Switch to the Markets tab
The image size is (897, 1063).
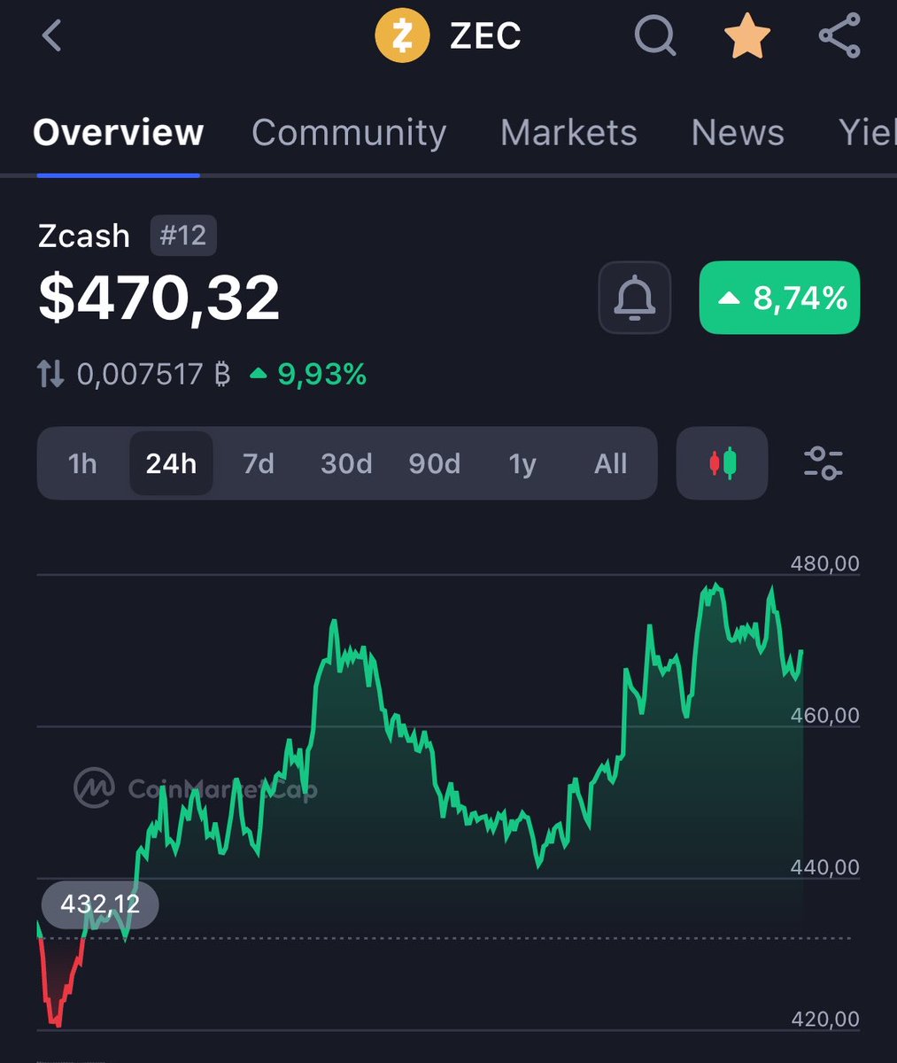click(x=568, y=133)
